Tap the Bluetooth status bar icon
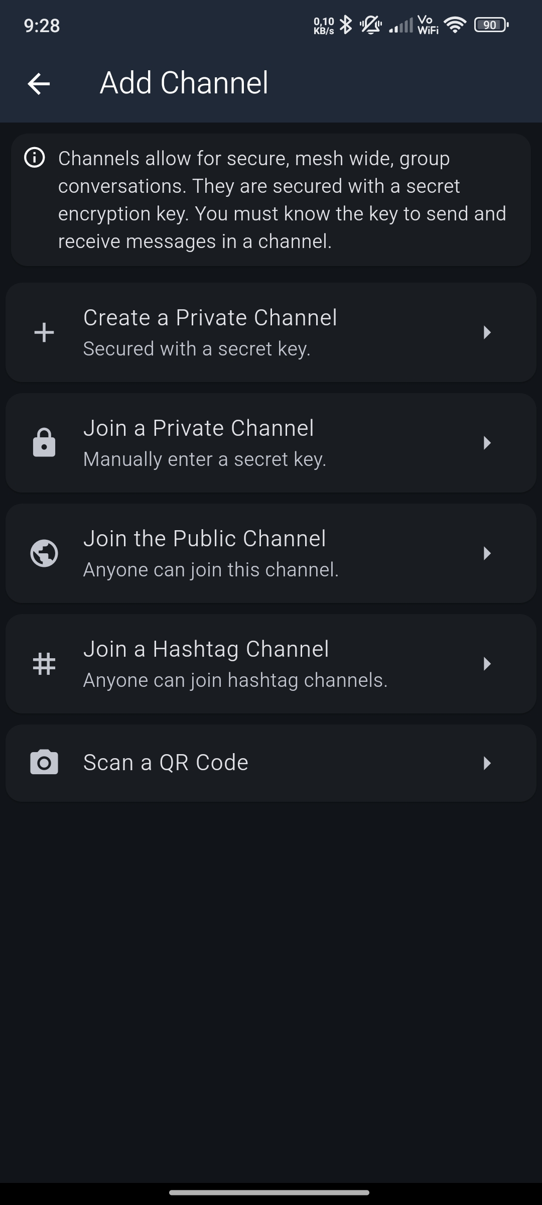The image size is (542, 1205). (x=346, y=25)
